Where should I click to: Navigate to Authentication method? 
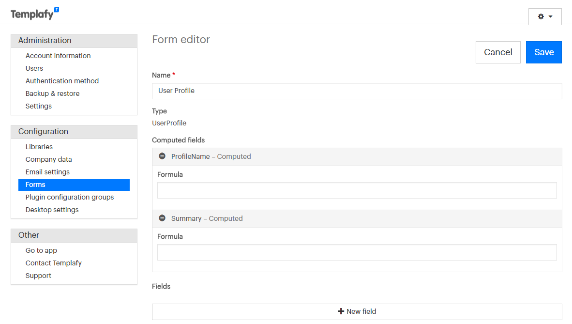(62, 80)
